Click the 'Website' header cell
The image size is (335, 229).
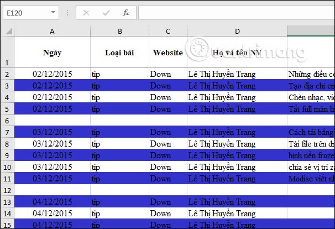pos(168,52)
